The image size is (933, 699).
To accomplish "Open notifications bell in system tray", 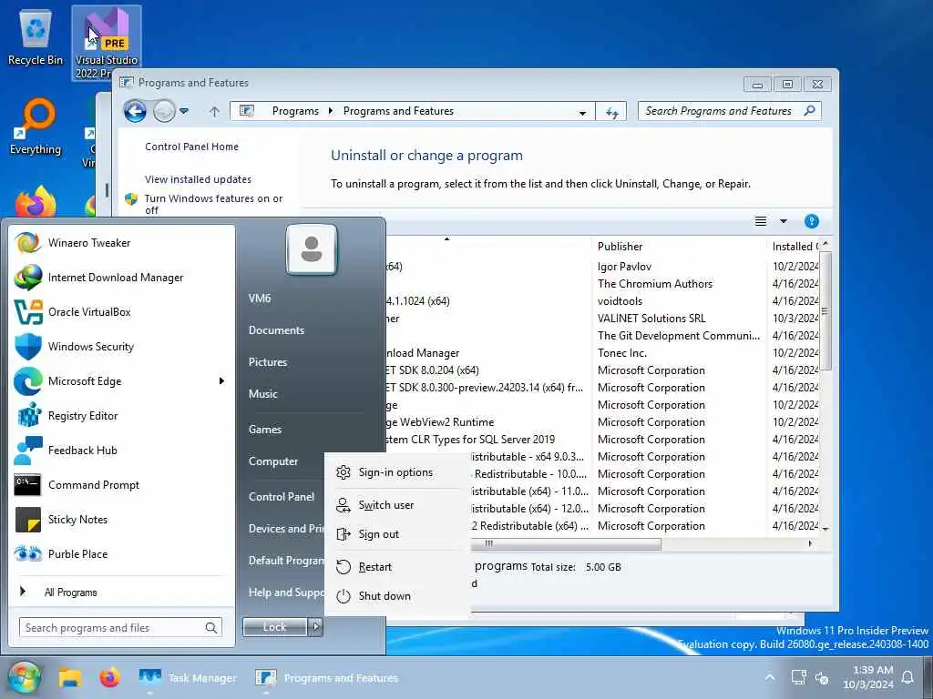I will click(x=907, y=677).
